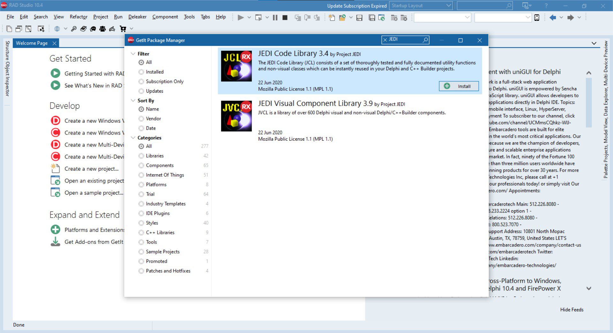Image resolution: width=613 pixels, height=333 pixels.
Task: Open the first empty combo box in toolbar
Action: click(443, 18)
